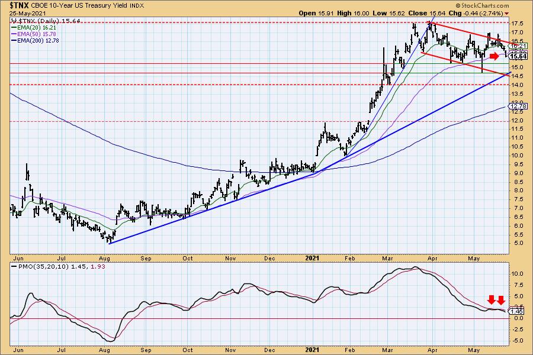533x355 pixels.
Task: Click the EMA(50) 15.78 legend entry
Action: [34, 34]
